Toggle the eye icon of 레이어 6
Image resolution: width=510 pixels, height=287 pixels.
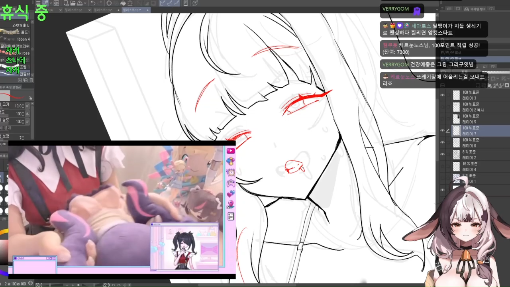(x=442, y=143)
